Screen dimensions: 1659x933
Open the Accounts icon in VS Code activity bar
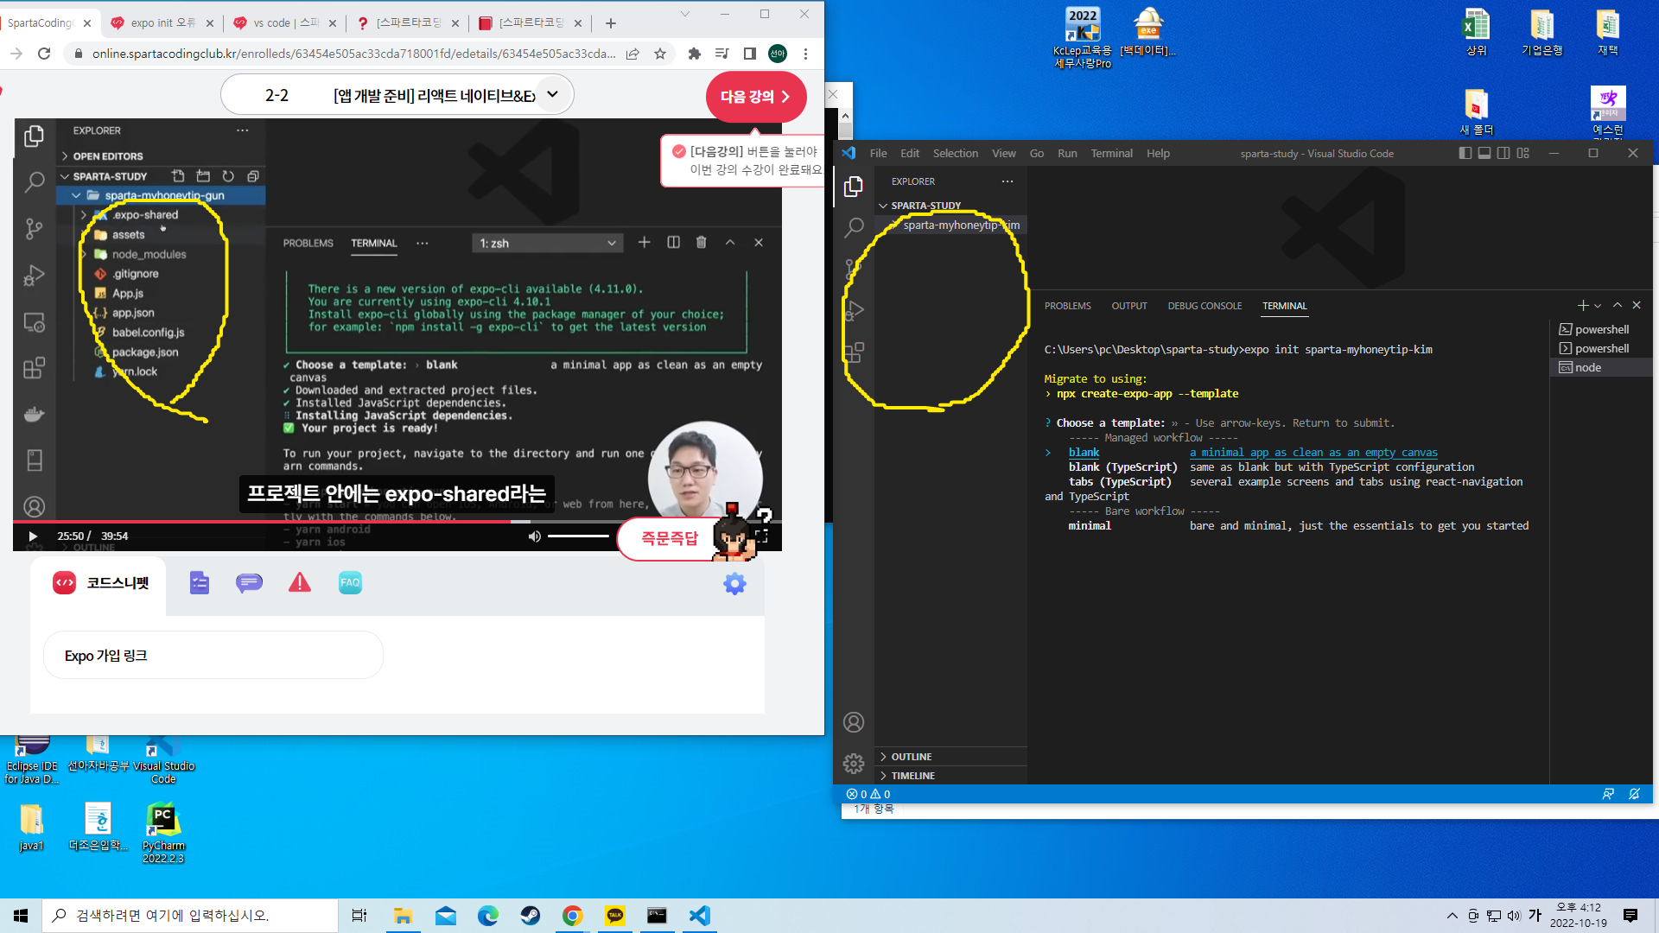click(x=854, y=722)
